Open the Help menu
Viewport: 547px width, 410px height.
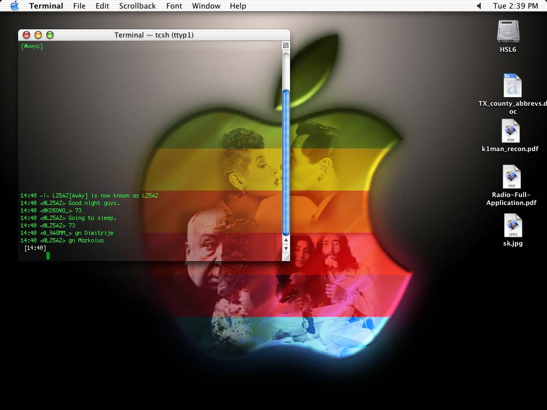(x=238, y=6)
